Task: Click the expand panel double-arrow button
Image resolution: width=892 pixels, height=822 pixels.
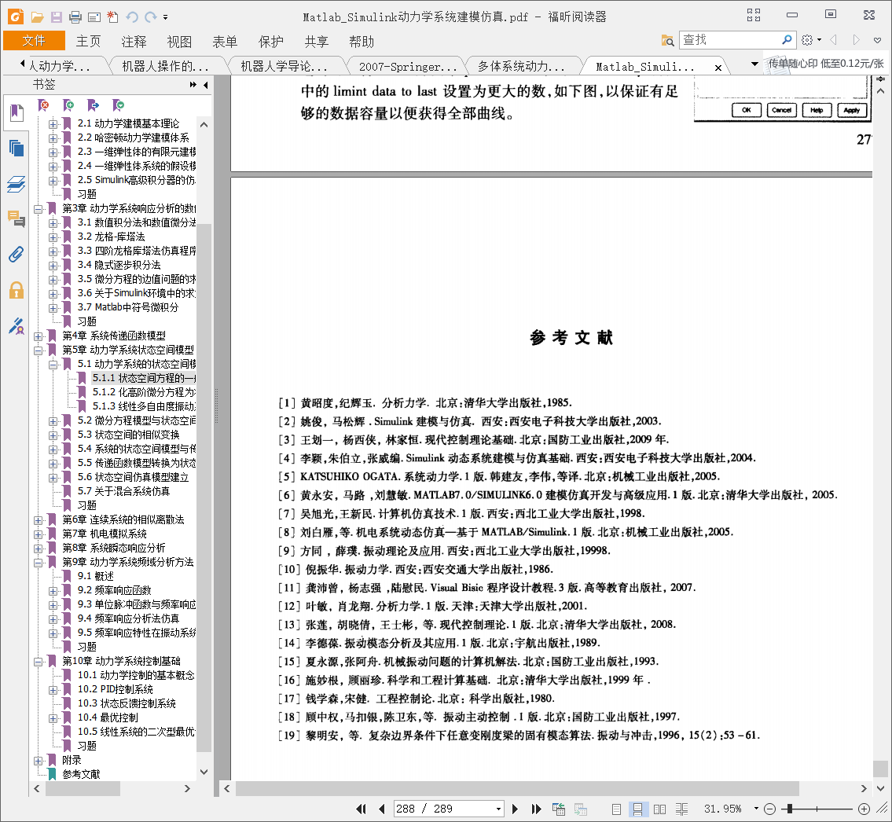Action: pyautogui.click(x=193, y=85)
